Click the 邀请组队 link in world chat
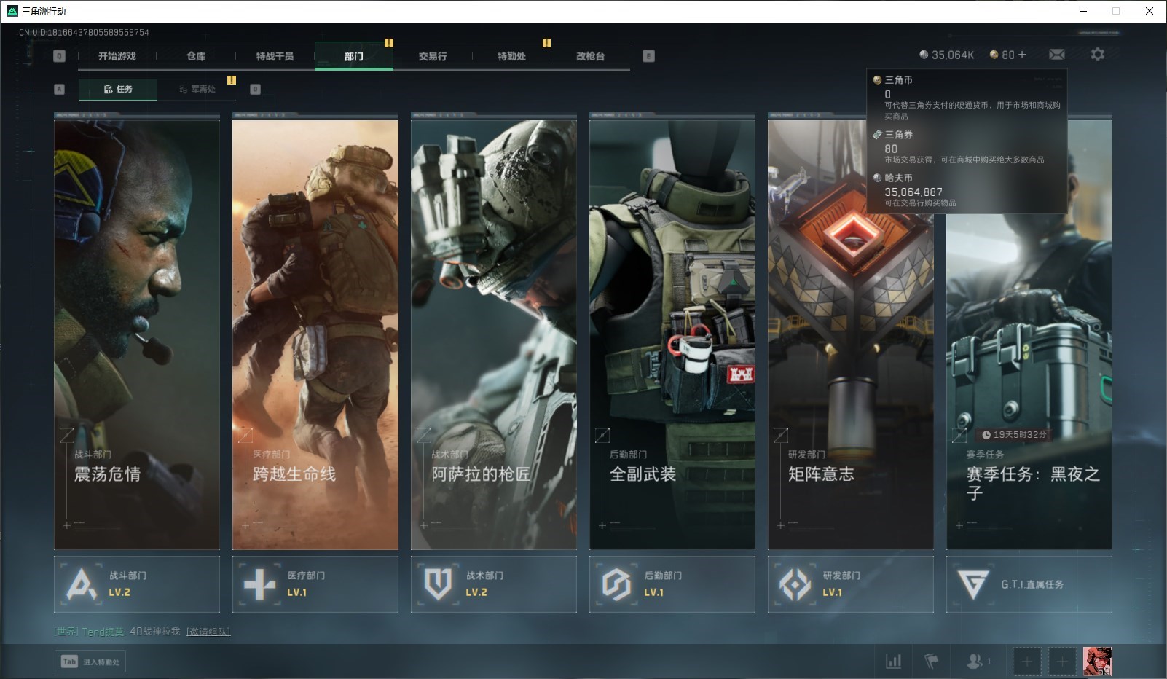Screen dimensions: 1167x679 pos(208,632)
